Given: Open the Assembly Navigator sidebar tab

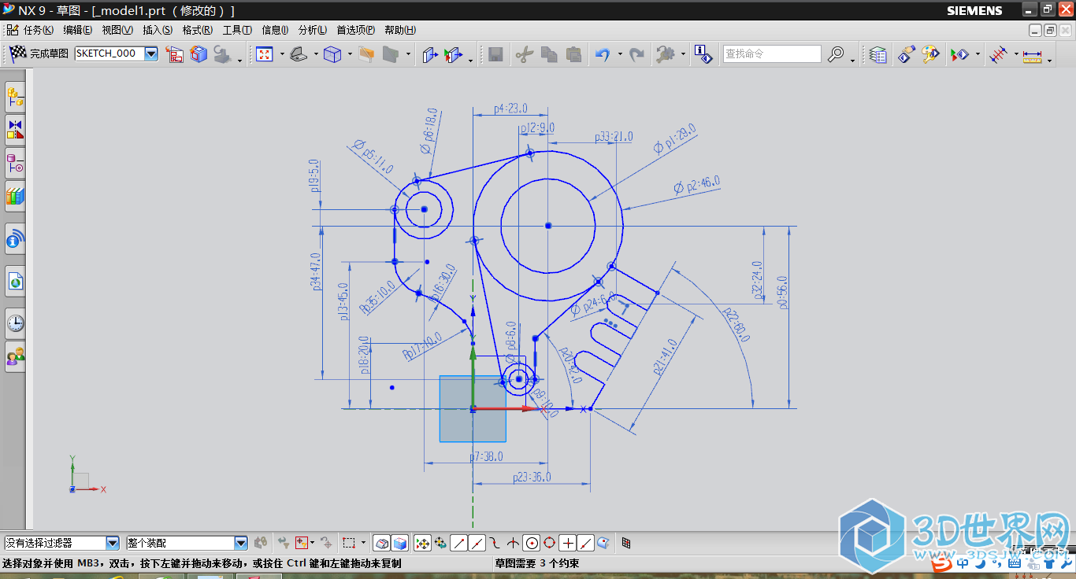Looking at the screenshot, I should click(15, 98).
